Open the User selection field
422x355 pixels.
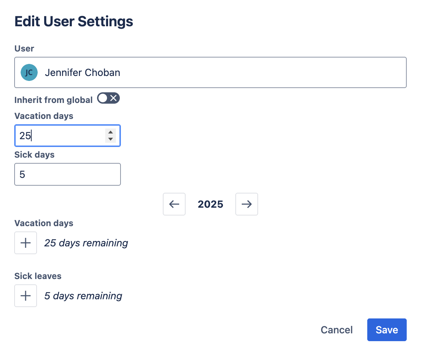tap(249, 73)
